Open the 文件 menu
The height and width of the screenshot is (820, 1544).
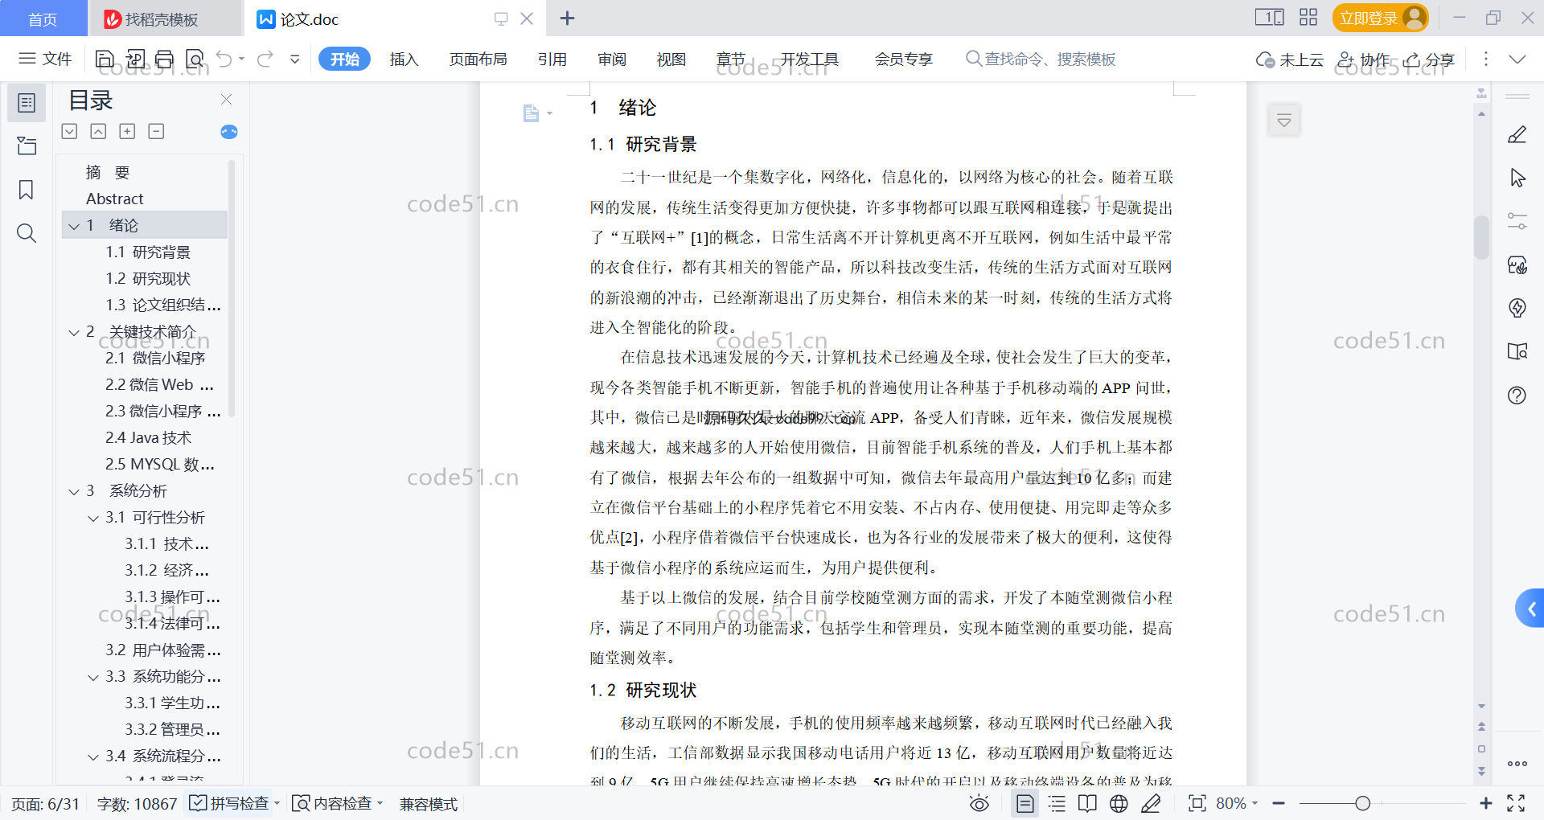pos(45,59)
